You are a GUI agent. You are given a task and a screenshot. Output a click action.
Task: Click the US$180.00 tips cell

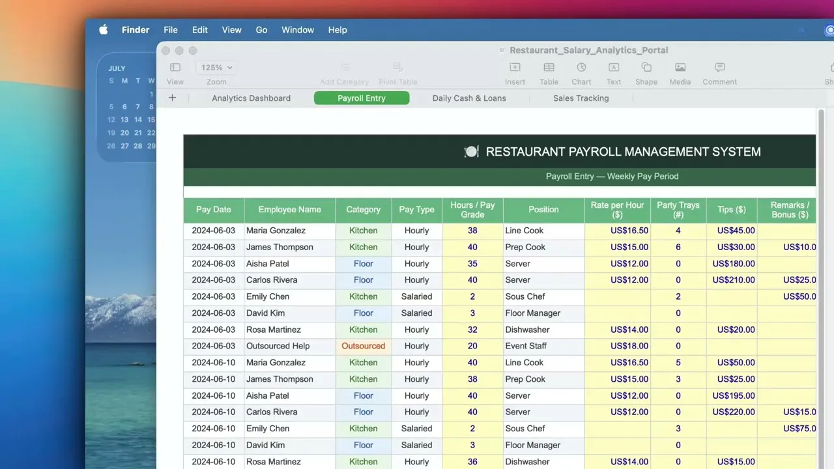(732, 264)
